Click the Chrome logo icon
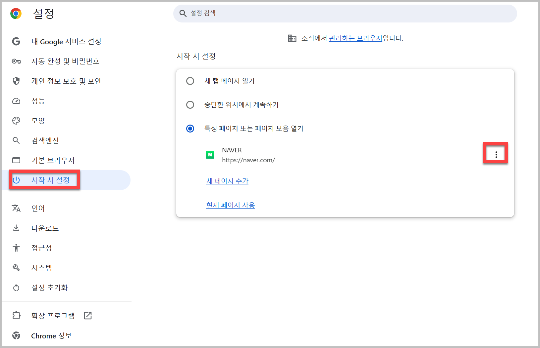This screenshot has width=540, height=348. point(16,14)
